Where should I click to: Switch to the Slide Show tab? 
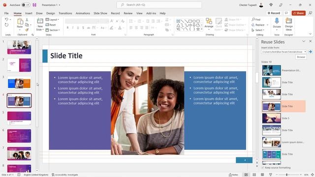click(100, 13)
